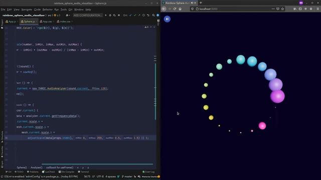The height and width of the screenshot is (180, 321).
Task: Click rainbow_sphere_audio_visualizer breadcrumb
Action: point(24,15)
